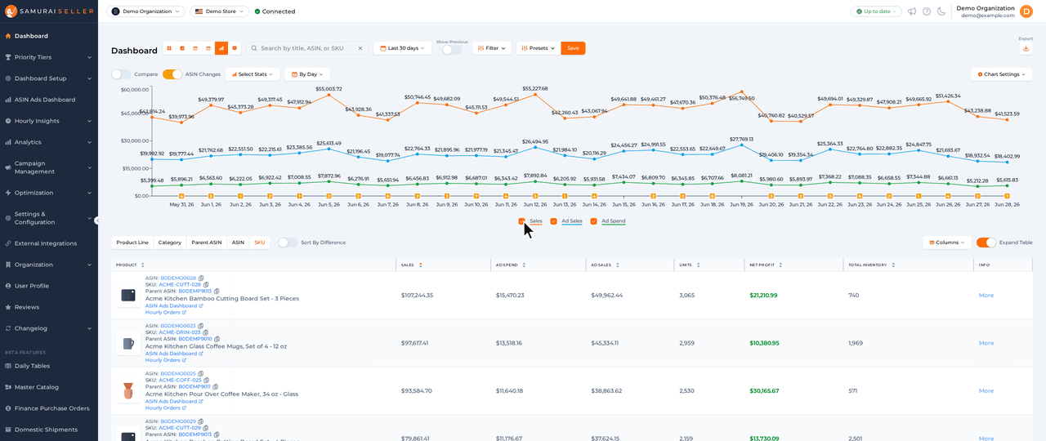Screen dimensions: 1046x441
Task: Switch to the Category tab
Action: pyautogui.click(x=170, y=243)
